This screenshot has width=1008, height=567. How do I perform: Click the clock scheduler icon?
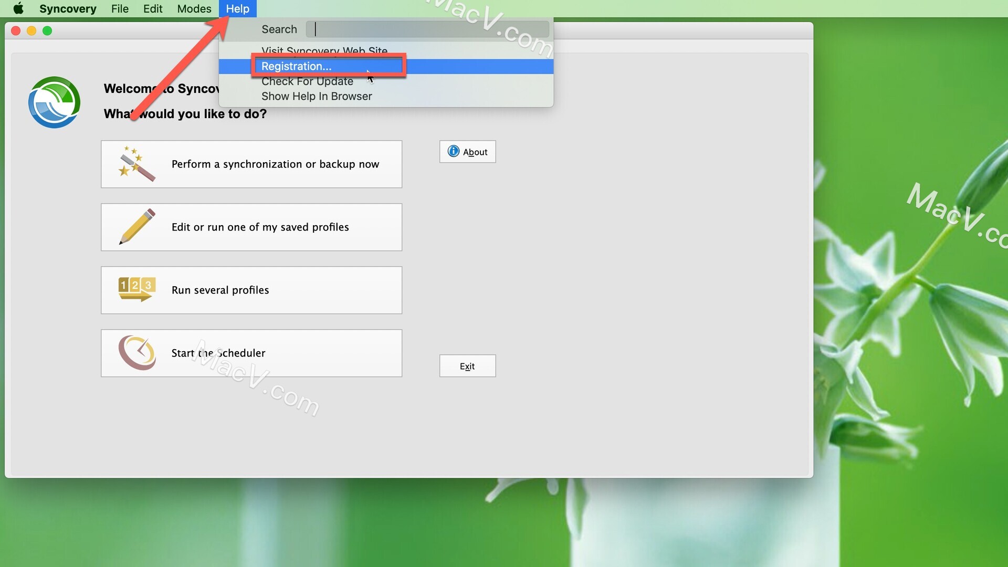click(x=137, y=353)
